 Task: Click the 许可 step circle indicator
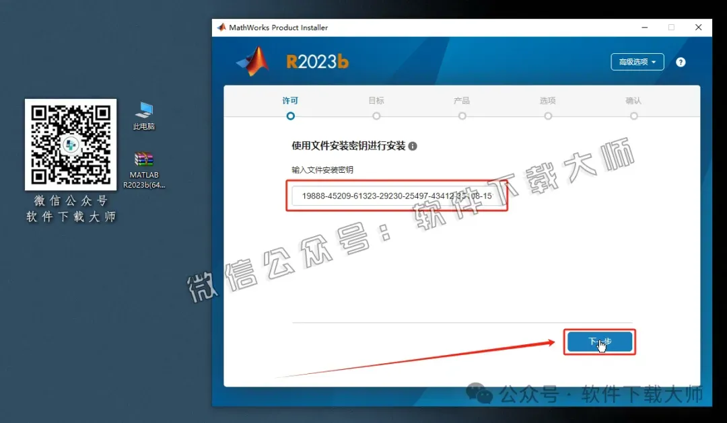tap(290, 116)
